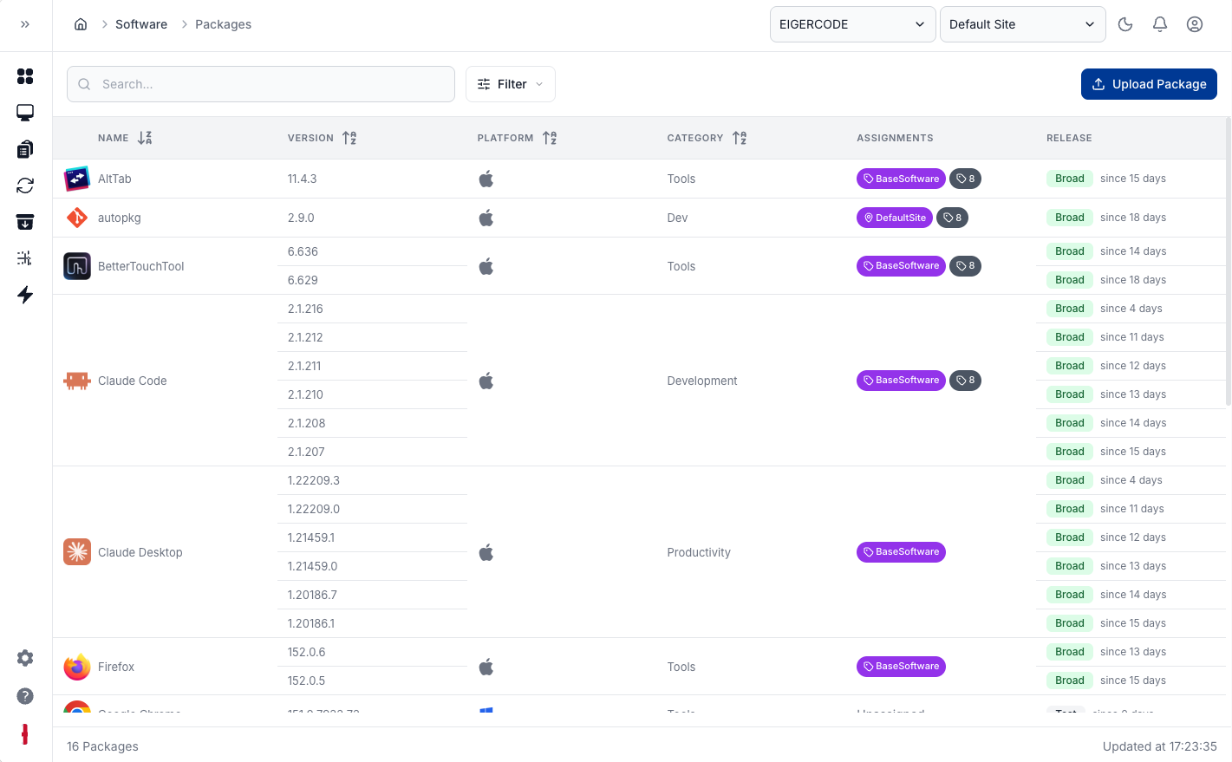
Task: Open the user account menu icon
Action: pos(1195,24)
